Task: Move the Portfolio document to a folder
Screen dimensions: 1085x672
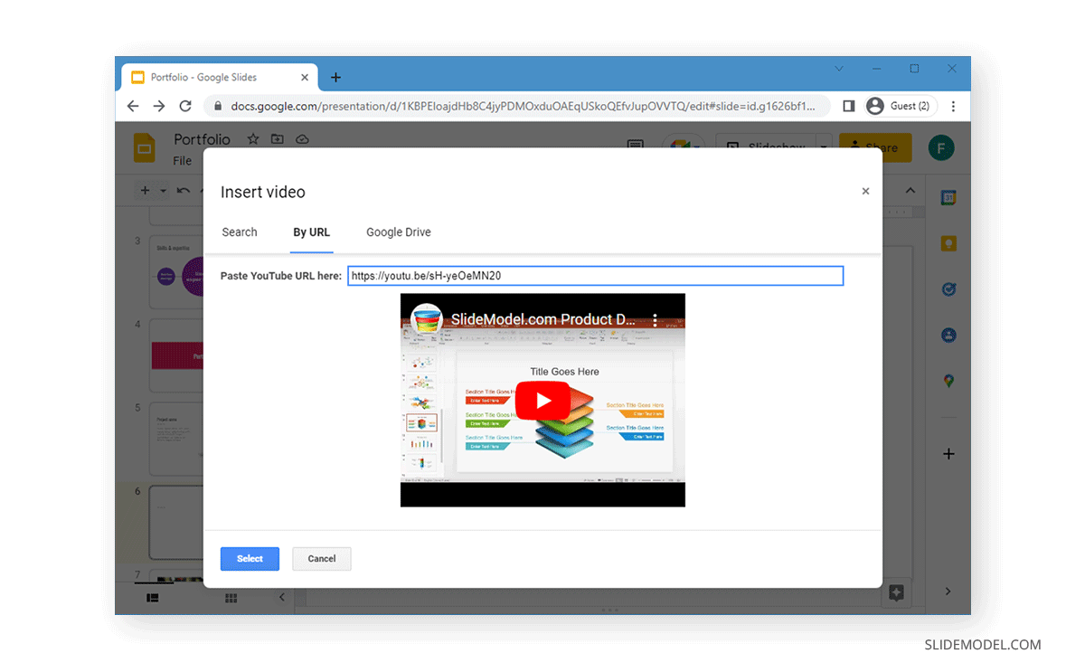Action: [x=277, y=138]
